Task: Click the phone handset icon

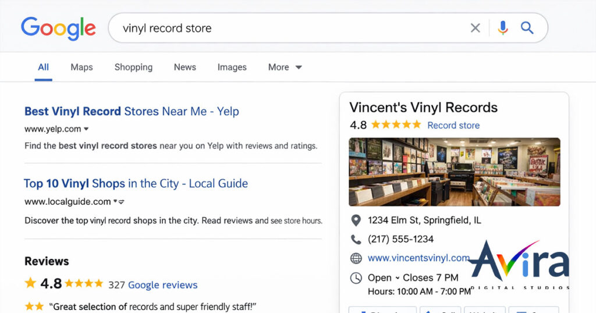Action: (x=356, y=239)
